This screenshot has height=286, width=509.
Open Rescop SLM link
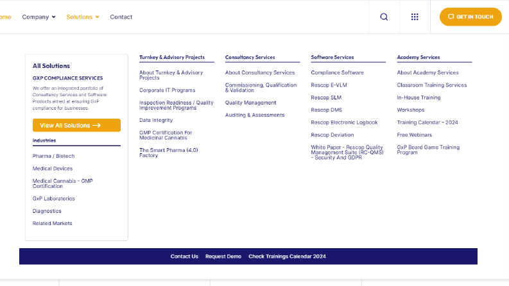[326, 97]
